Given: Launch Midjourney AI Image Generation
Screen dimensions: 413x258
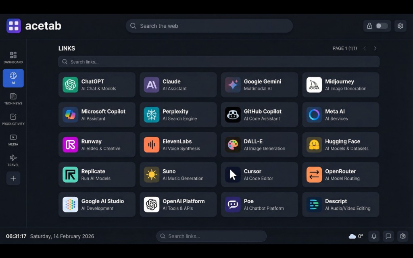Looking at the screenshot, I should point(340,85).
